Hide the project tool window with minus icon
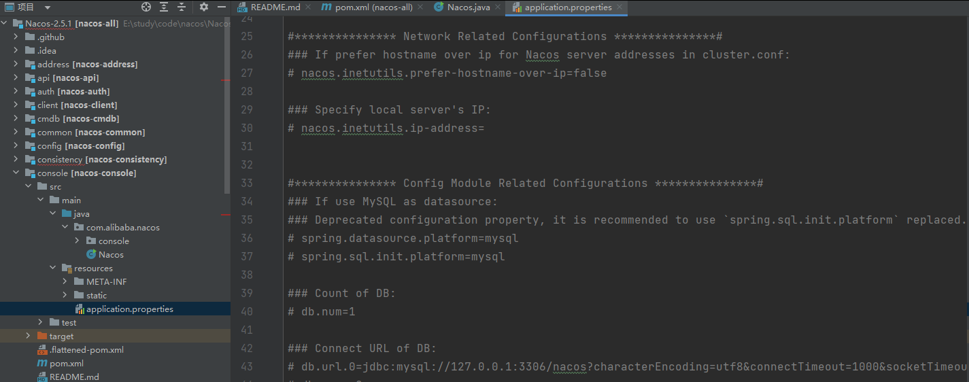 (x=222, y=7)
